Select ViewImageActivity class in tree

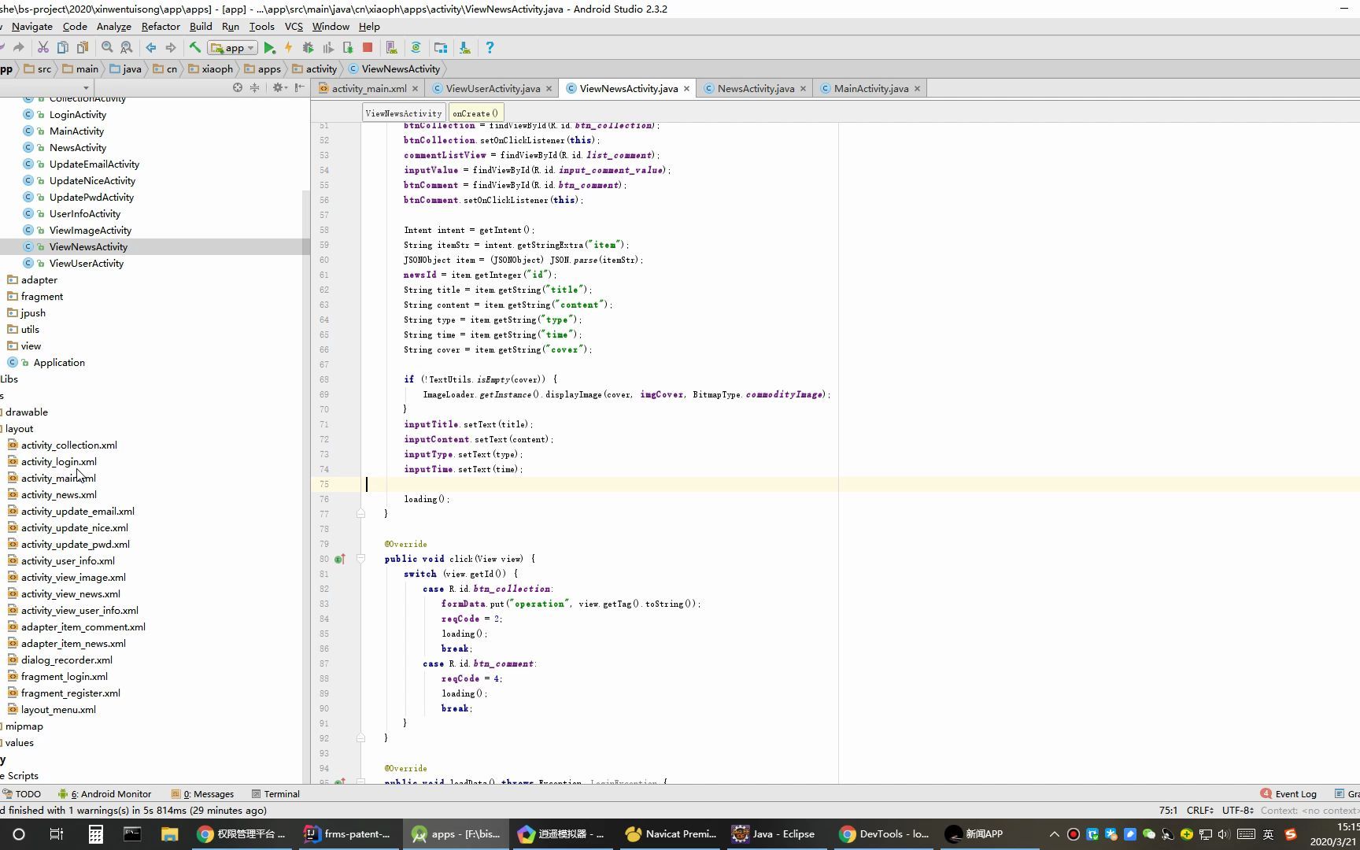coord(90,231)
